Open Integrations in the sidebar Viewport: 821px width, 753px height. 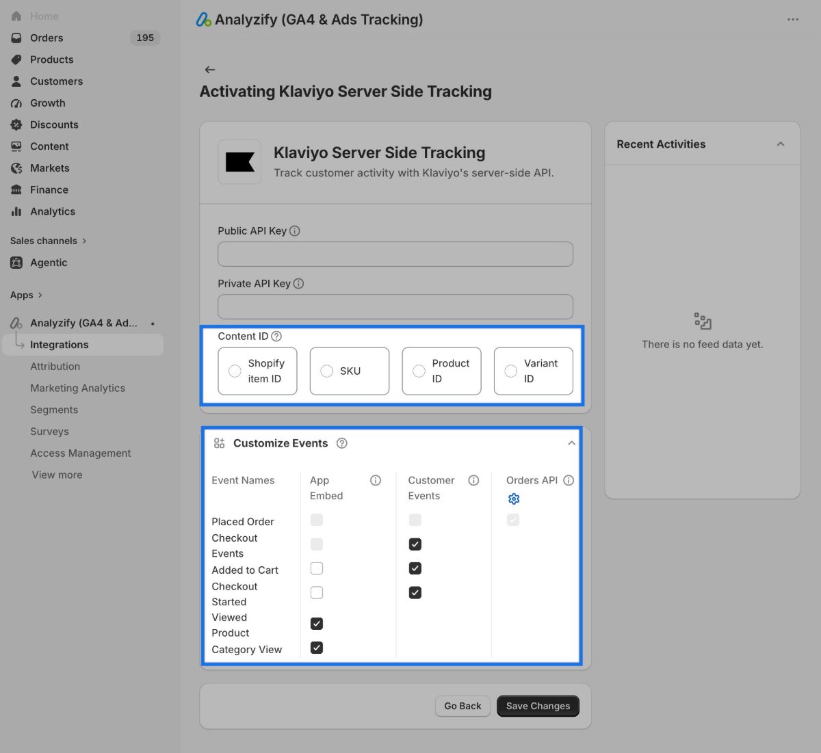point(83,345)
